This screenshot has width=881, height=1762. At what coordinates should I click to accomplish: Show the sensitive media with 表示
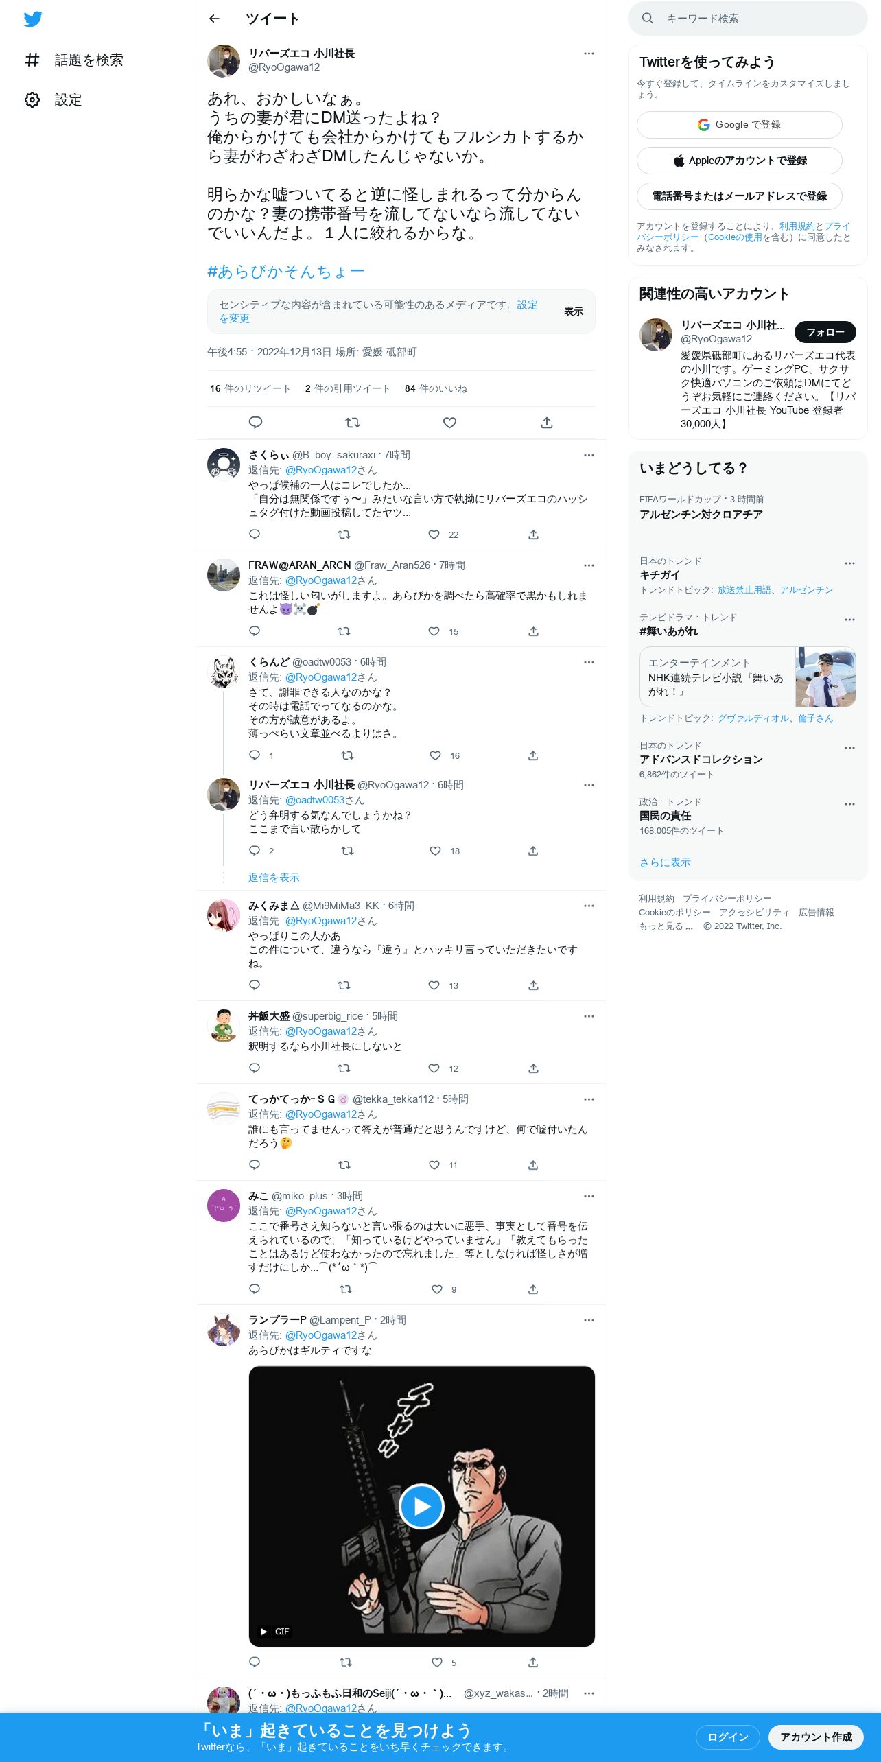[574, 312]
